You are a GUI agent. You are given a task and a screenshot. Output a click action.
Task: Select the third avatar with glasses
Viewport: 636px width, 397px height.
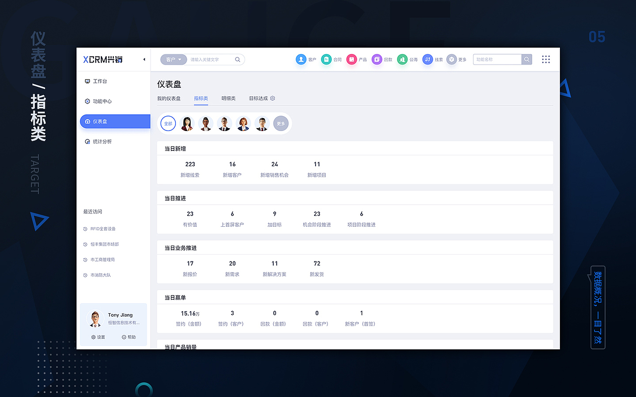[x=225, y=124]
